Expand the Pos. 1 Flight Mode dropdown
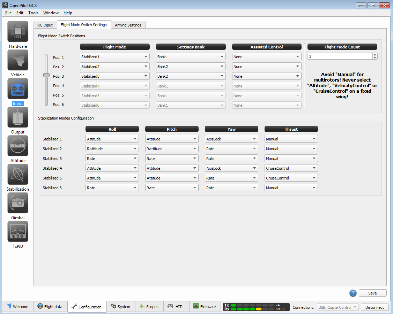 (x=114, y=57)
